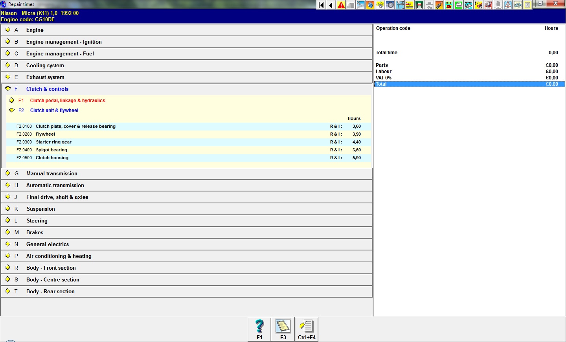Click the F3 notepad button
This screenshot has width=566, height=342.
coord(283,329)
